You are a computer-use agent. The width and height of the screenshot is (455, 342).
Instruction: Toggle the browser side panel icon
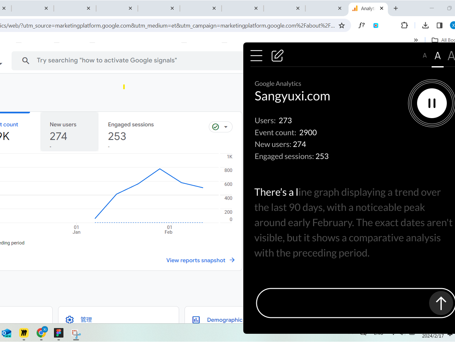click(440, 25)
